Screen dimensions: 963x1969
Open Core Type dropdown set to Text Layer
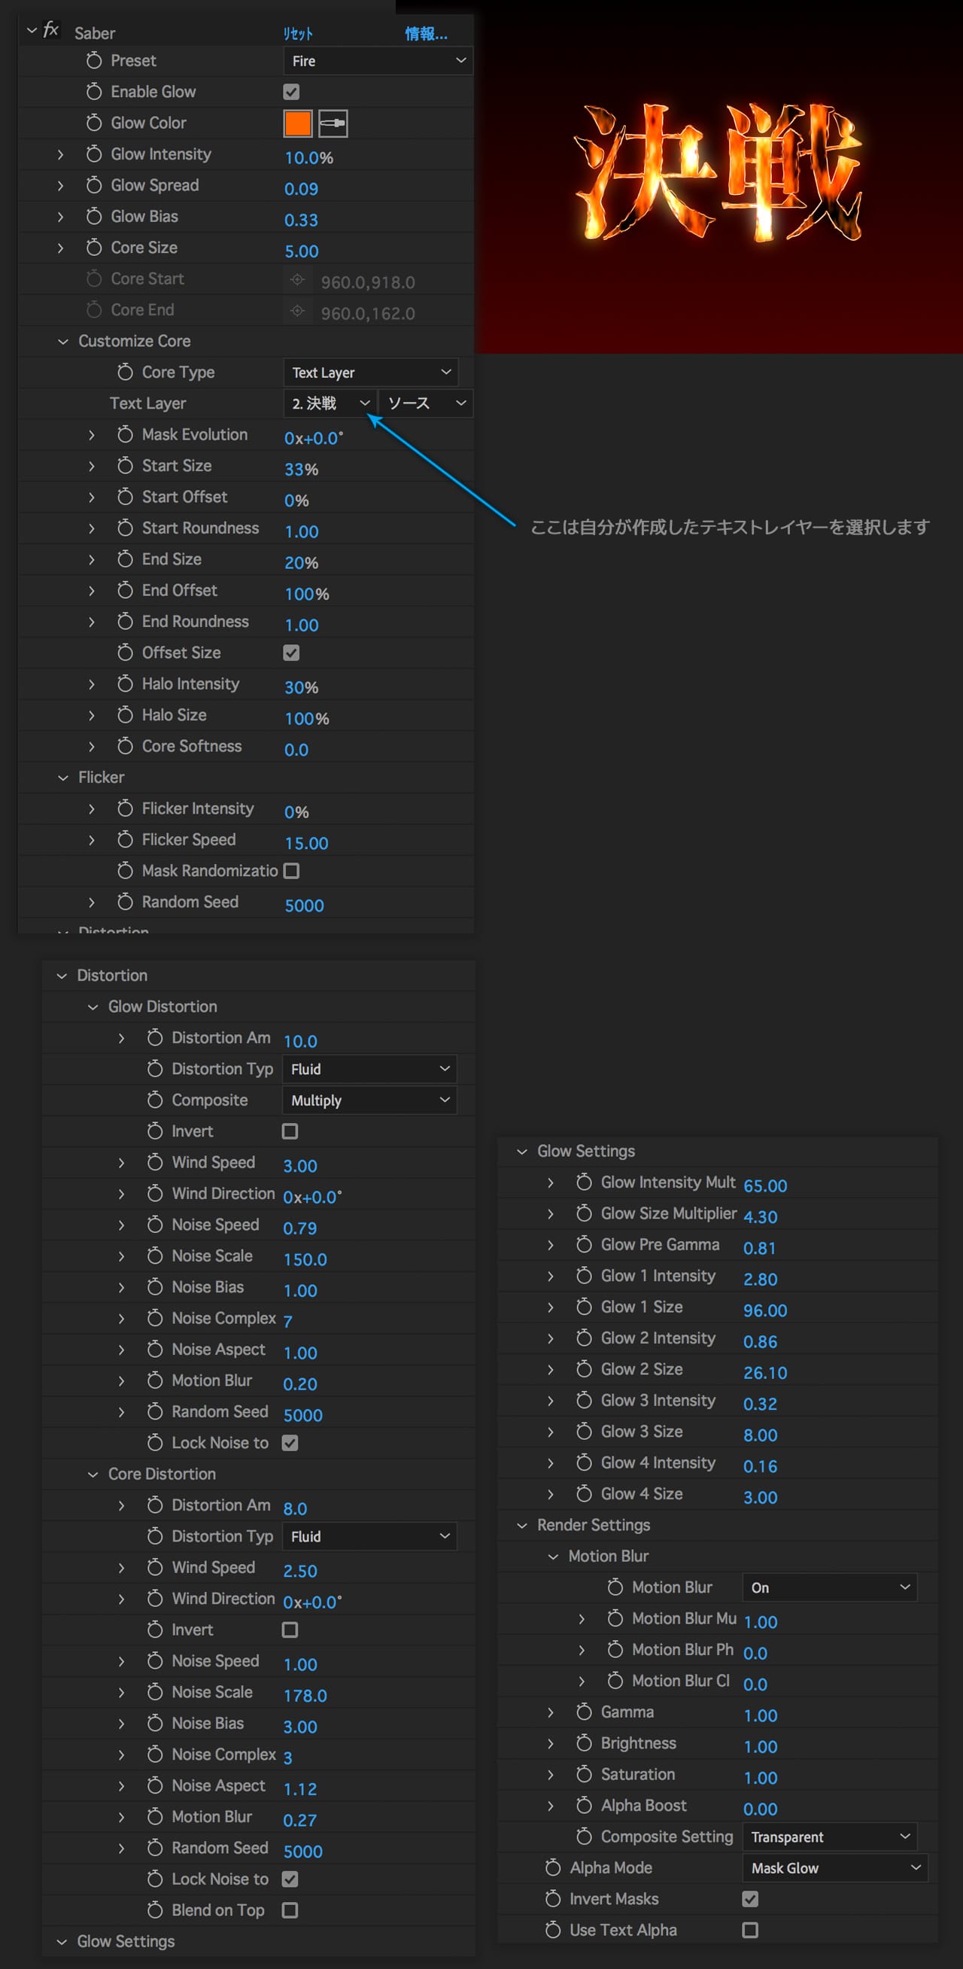tap(370, 373)
